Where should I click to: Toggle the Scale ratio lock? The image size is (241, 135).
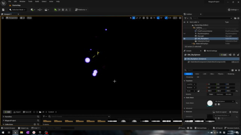click(198, 91)
